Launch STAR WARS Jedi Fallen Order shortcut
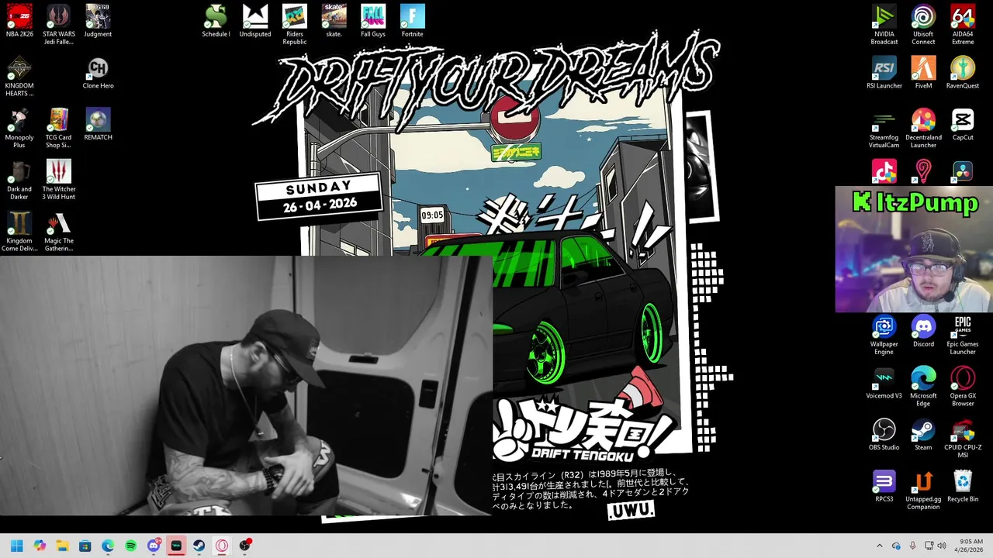The image size is (993, 558). [59, 25]
